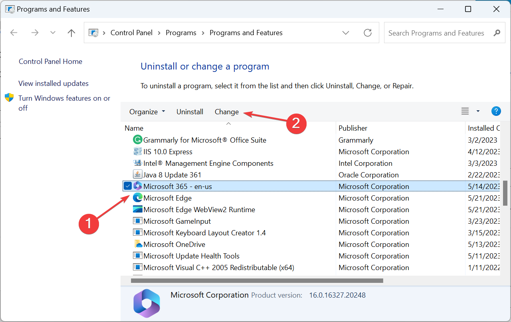
Task: Open the Help question mark icon
Action: tap(496, 111)
